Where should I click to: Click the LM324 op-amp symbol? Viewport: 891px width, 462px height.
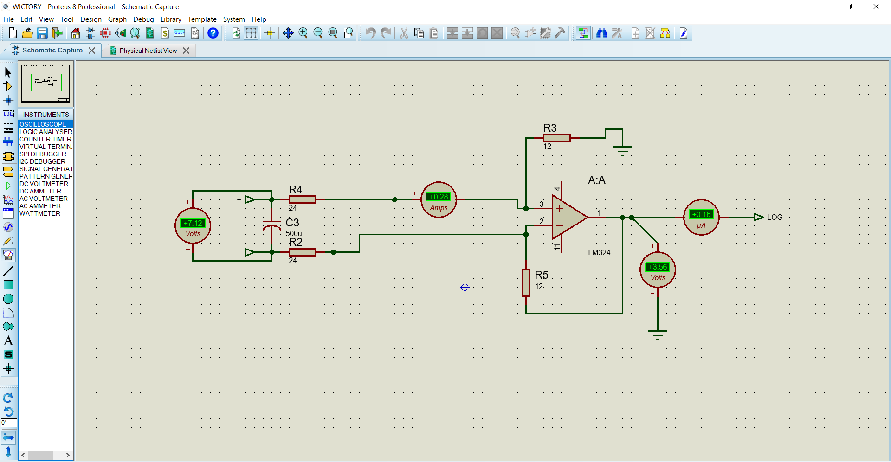pyautogui.click(x=569, y=217)
